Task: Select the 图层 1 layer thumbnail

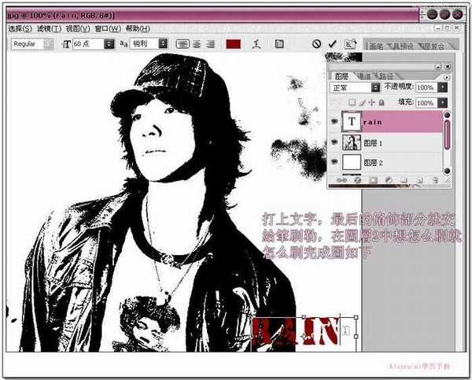Action: click(x=352, y=142)
